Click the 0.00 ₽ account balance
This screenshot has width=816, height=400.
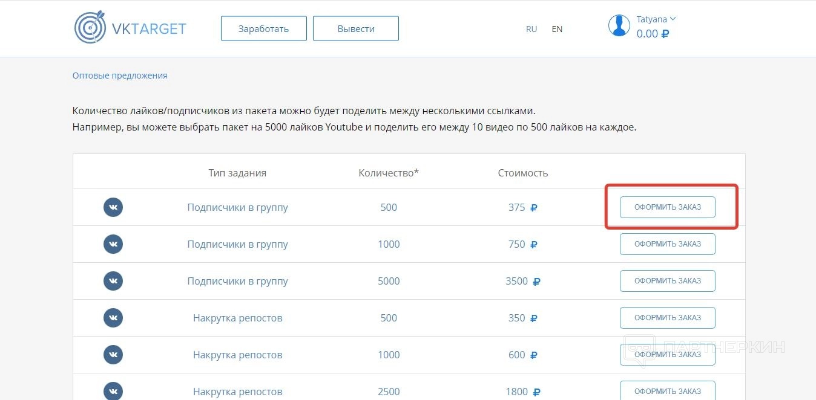coord(652,34)
